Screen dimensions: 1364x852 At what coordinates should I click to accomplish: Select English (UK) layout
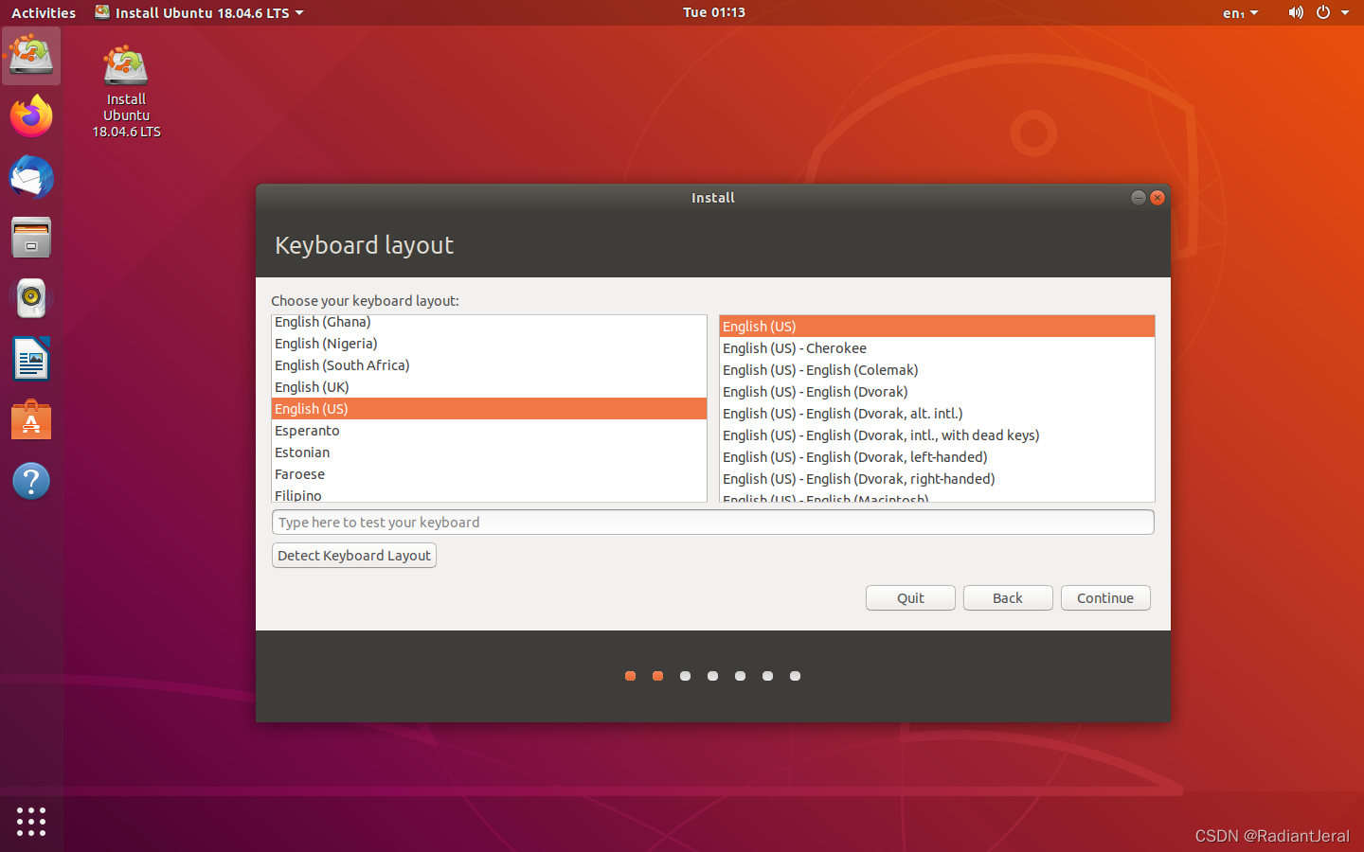489,387
